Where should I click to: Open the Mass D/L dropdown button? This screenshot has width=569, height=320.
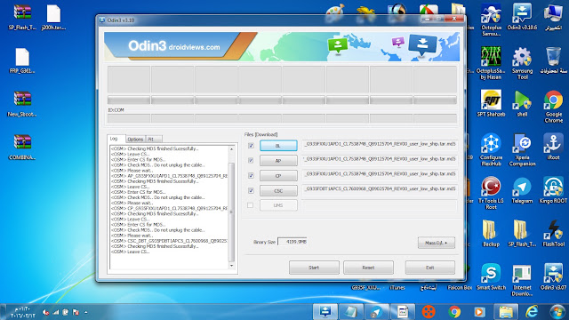click(x=437, y=243)
